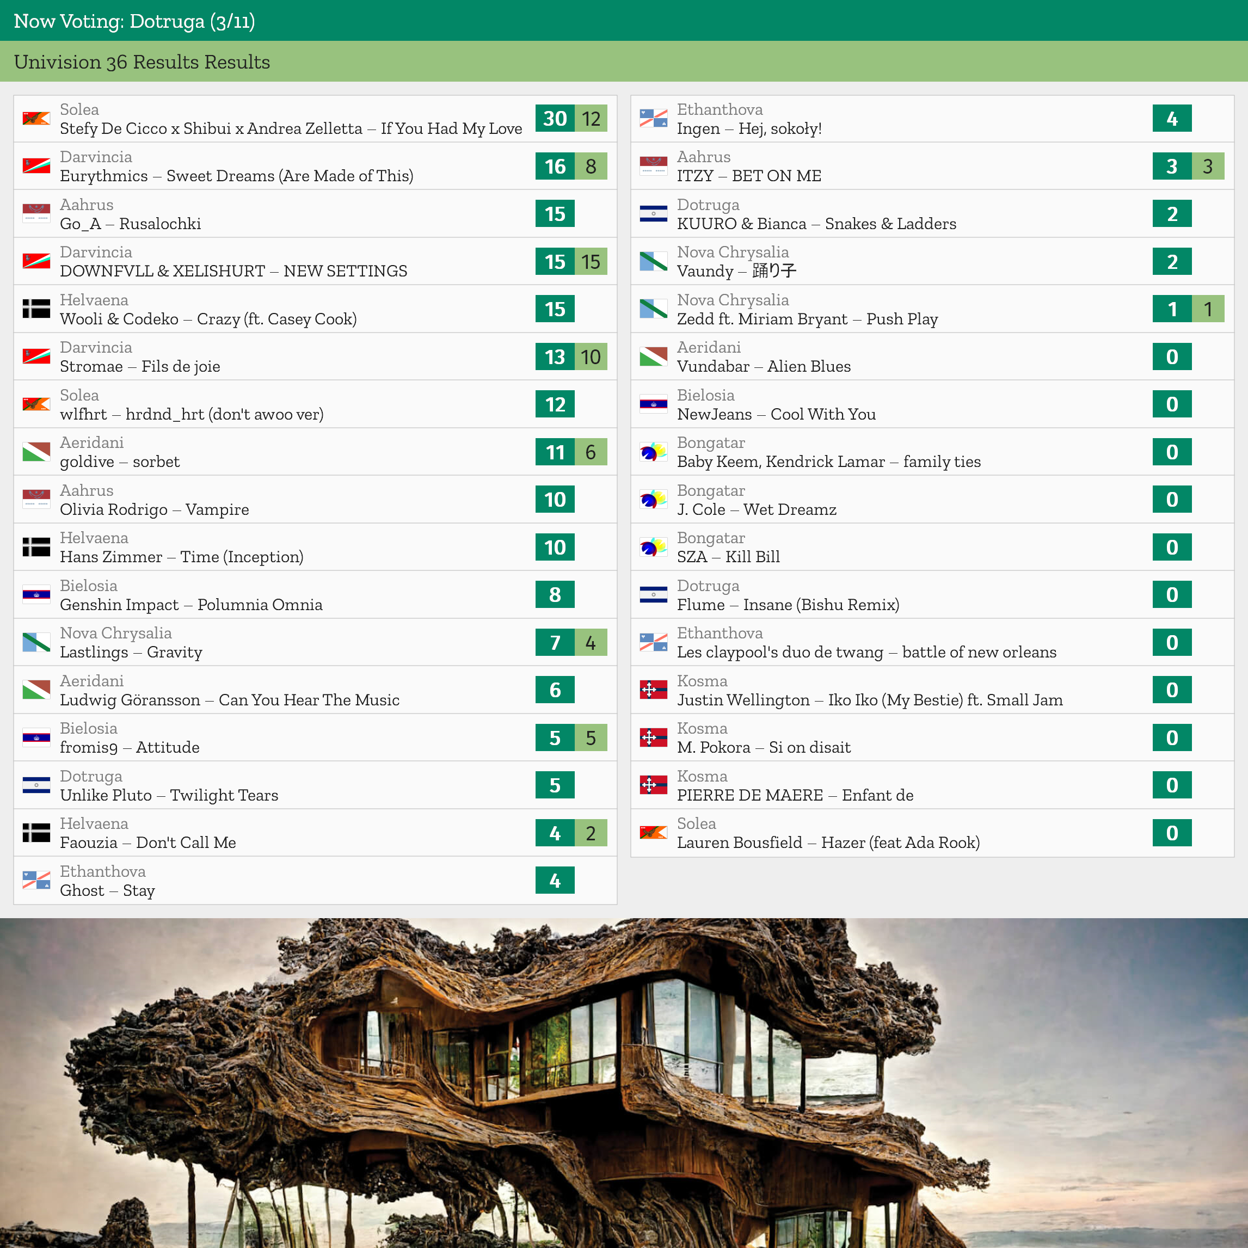Click the Aahrus flag next to ITZY
The height and width of the screenshot is (1248, 1248).
653,166
